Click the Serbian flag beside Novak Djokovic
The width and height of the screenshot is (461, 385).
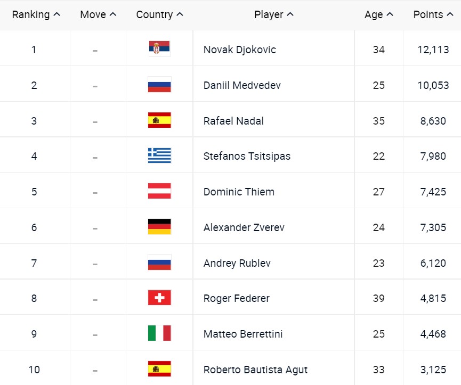click(x=159, y=49)
